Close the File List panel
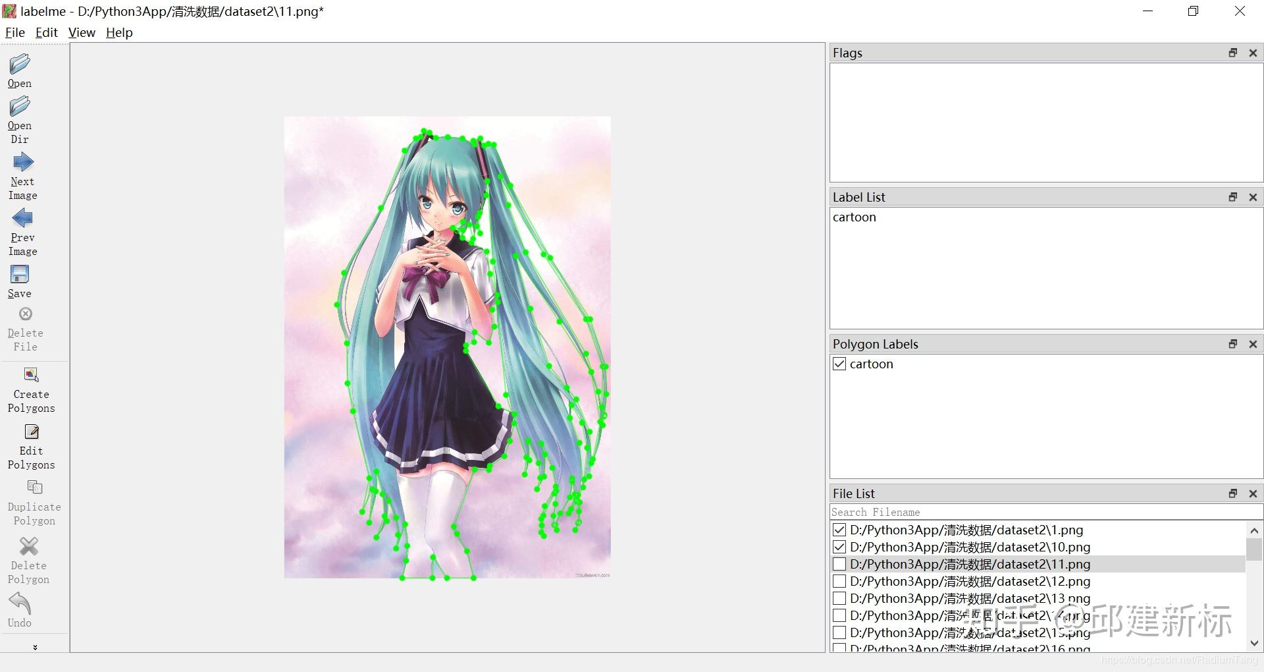 click(1253, 493)
